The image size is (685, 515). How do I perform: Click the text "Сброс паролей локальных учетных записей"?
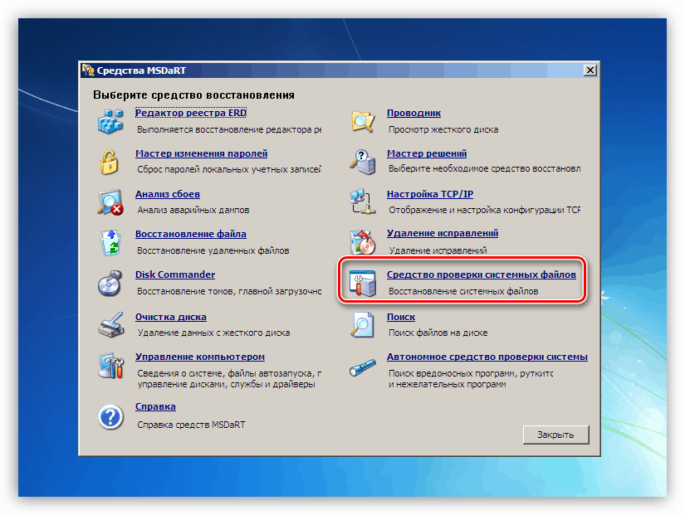coord(229,169)
